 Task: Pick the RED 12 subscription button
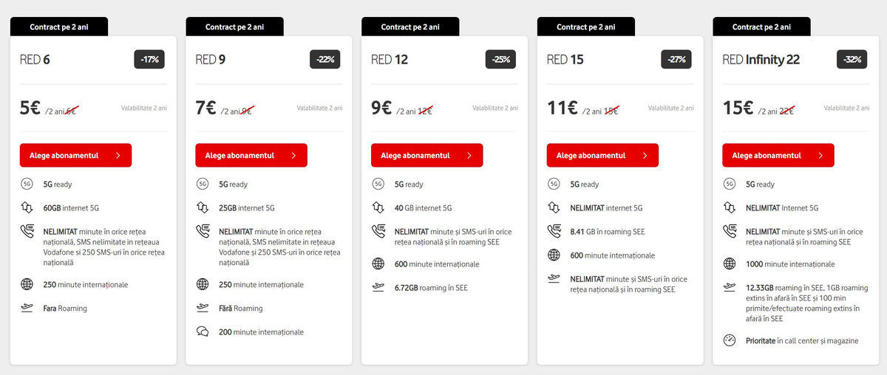pos(426,156)
